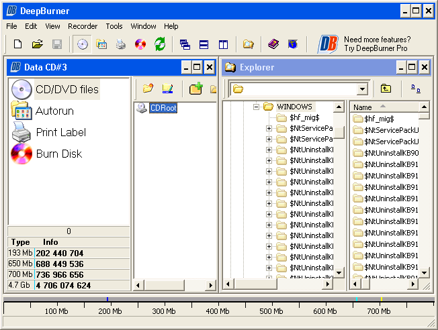Minimize the Explorer window
438x330 pixels.
(x=401, y=67)
